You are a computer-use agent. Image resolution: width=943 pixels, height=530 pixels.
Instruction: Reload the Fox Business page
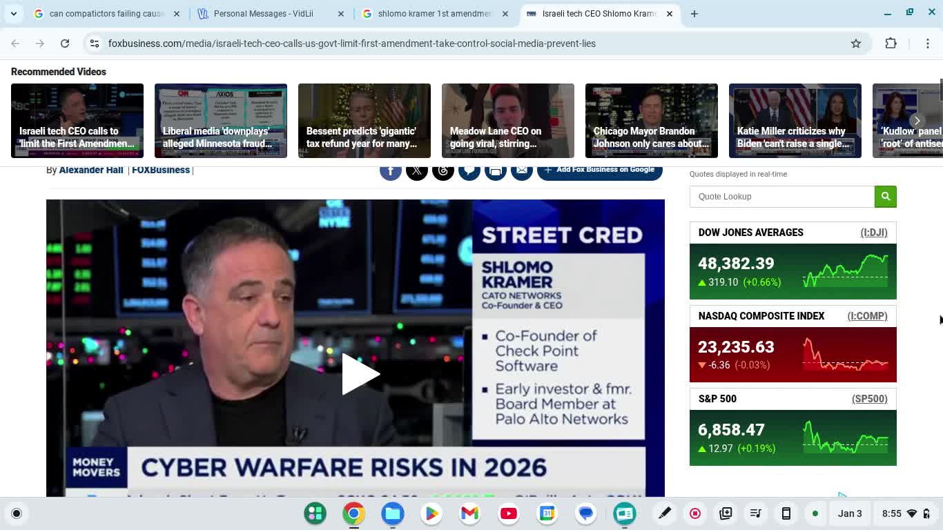[x=65, y=43]
